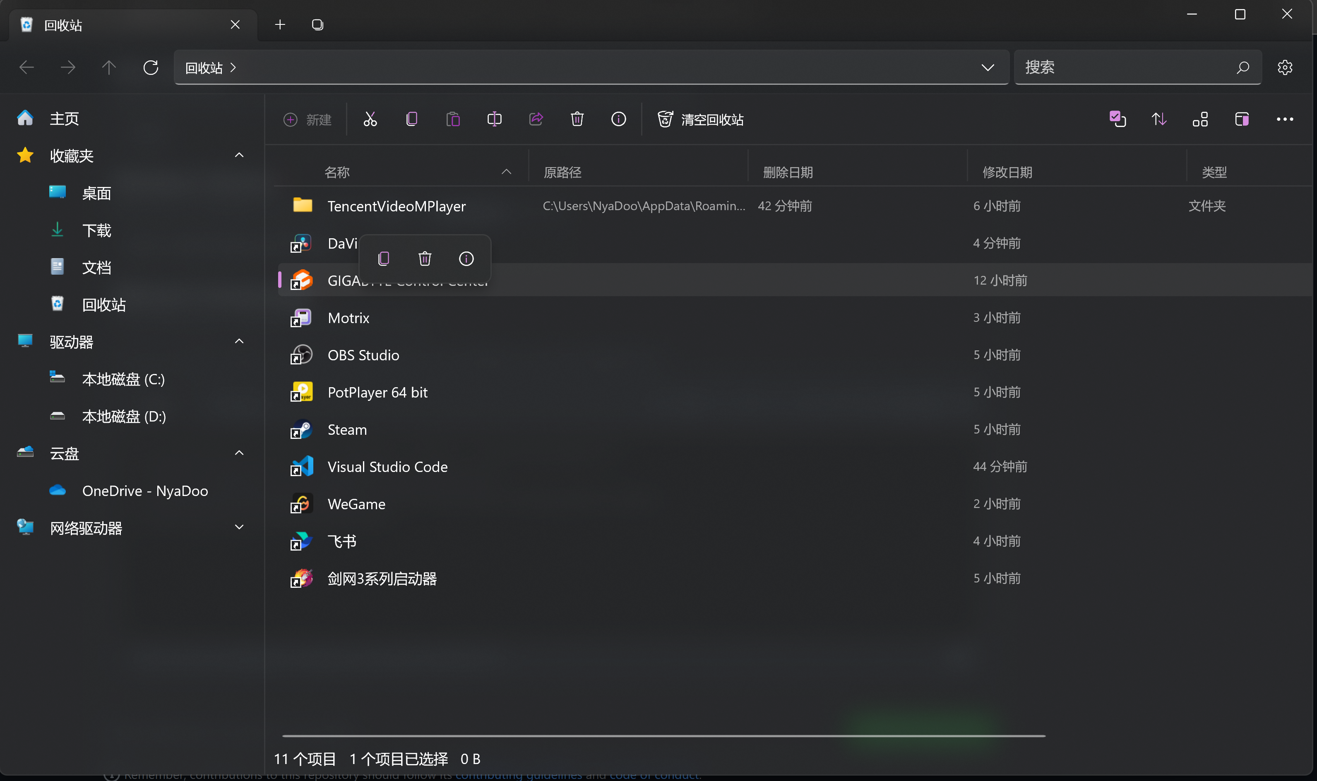
Task: Open Properties info icon in main toolbar
Action: pyautogui.click(x=618, y=120)
